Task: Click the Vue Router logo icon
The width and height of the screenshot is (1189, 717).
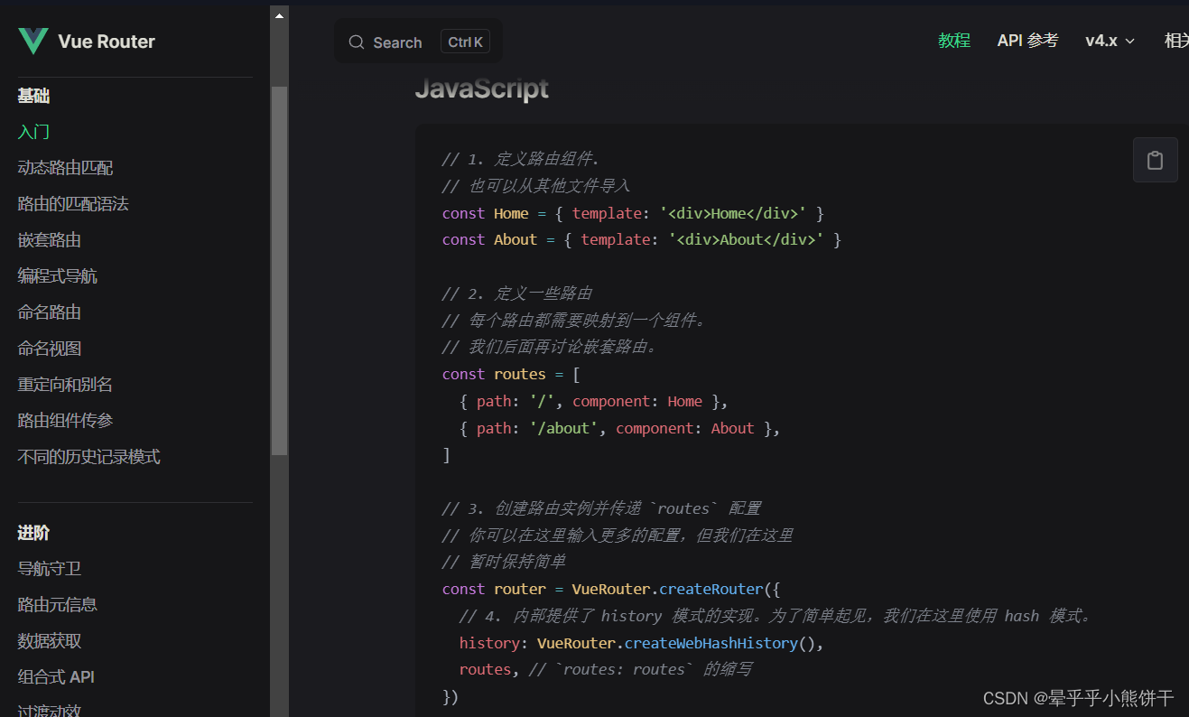Action: (x=32, y=41)
